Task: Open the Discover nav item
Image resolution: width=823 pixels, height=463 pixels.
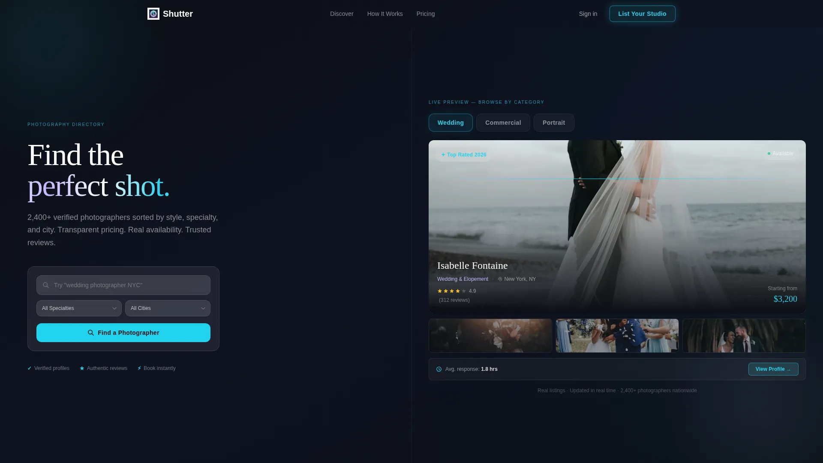Action: 342,14
